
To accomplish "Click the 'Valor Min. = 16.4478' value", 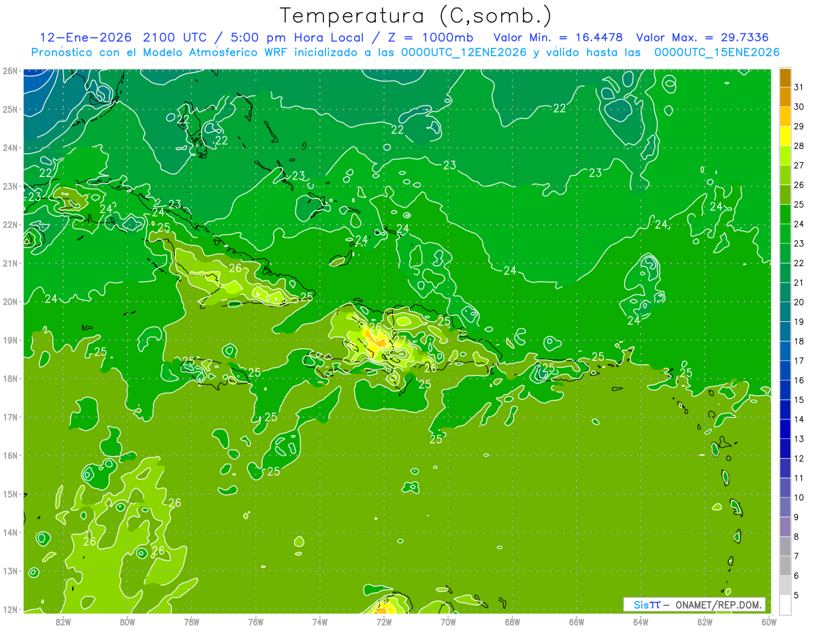I will (558, 37).
